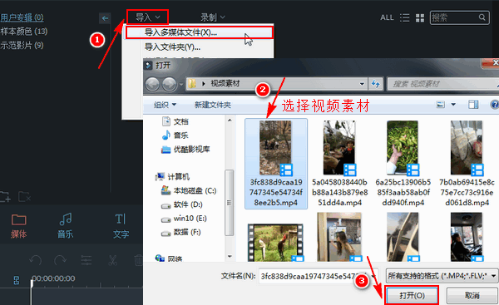Open the 媒体 tab
This screenshot has width=499, height=305.
coord(18,226)
